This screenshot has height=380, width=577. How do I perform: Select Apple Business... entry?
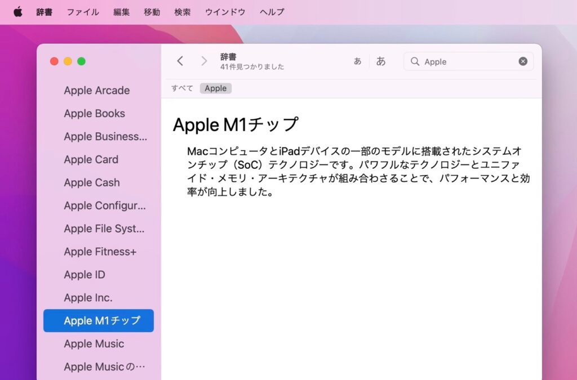pos(105,136)
